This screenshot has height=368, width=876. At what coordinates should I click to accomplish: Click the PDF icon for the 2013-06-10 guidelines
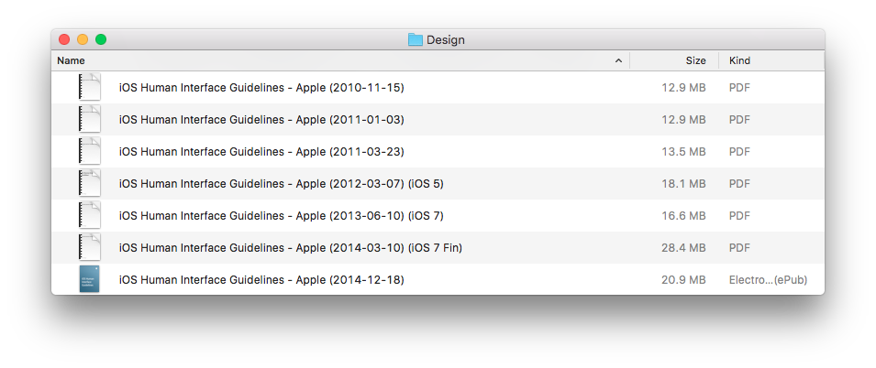tap(89, 216)
